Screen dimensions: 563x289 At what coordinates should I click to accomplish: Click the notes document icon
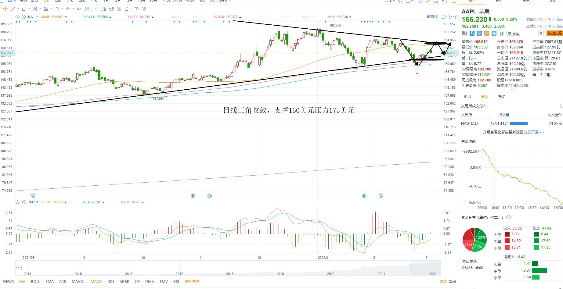pyautogui.click(x=501, y=33)
